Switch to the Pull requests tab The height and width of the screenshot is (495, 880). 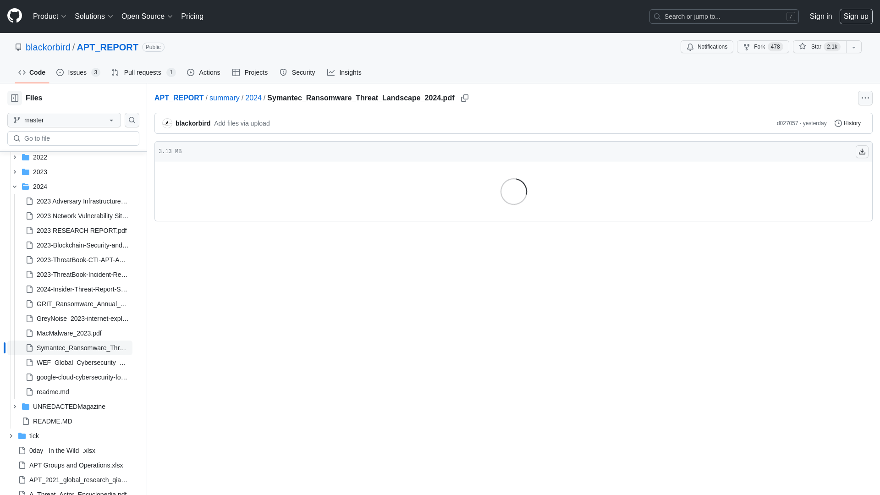coord(143,72)
